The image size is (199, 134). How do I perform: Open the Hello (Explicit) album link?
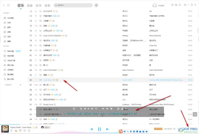click(x=155, y=36)
